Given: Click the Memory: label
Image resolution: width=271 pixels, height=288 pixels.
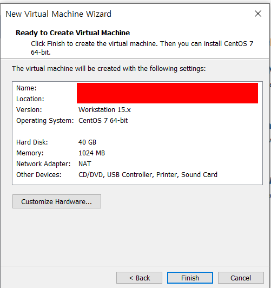Looking at the screenshot, I should (30, 153).
